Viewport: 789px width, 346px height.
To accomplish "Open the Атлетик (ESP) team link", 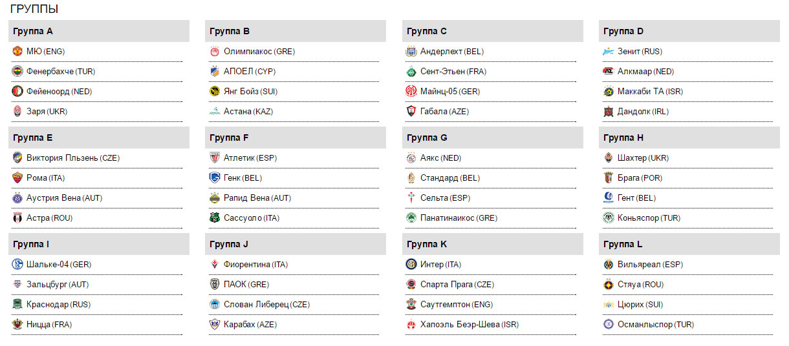I will tap(250, 158).
